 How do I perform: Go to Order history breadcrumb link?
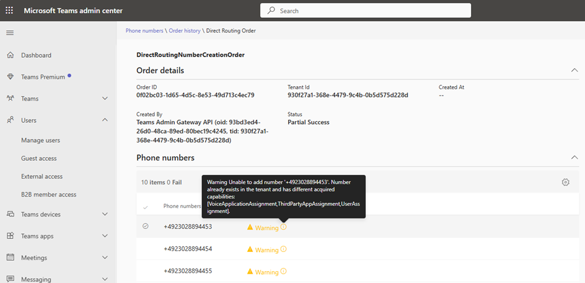(x=185, y=30)
